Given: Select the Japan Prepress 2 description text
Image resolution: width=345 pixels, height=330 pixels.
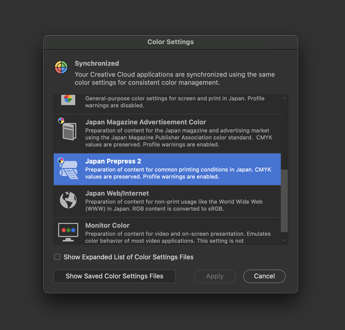Looking at the screenshot, I should coord(178,173).
